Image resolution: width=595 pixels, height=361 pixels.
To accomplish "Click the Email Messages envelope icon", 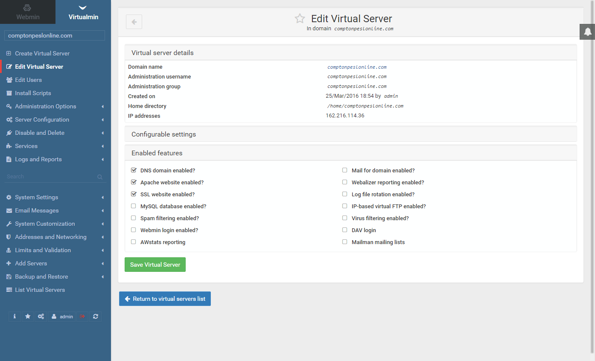I will click(9, 210).
